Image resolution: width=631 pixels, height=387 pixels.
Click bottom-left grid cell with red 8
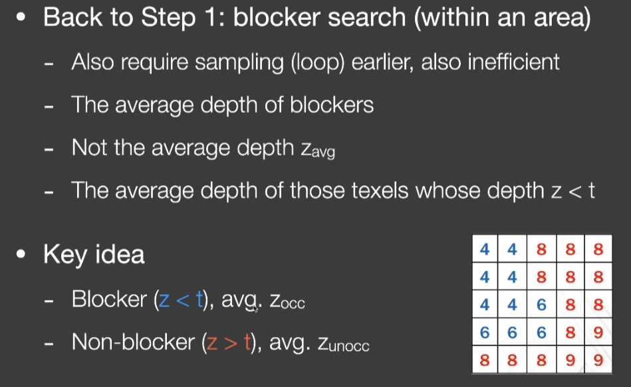coord(485,360)
